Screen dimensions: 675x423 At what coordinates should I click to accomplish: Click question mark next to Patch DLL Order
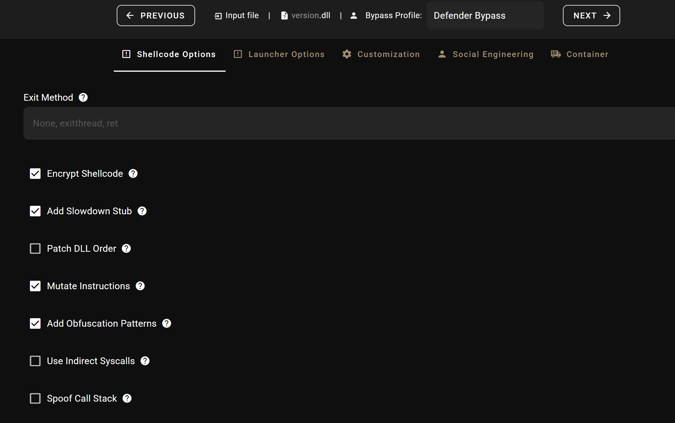pyautogui.click(x=126, y=249)
